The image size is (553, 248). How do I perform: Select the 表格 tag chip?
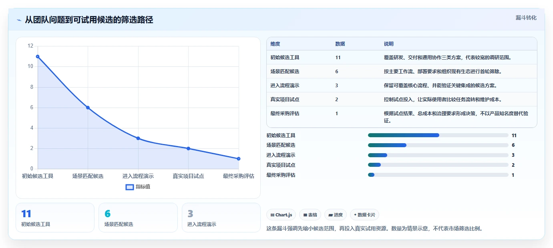[x=310, y=215]
